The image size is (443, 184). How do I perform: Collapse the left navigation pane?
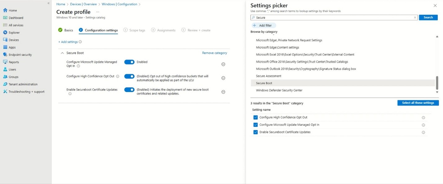point(48,3)
